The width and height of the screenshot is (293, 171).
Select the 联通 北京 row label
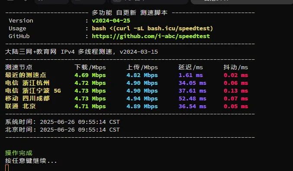click(x=20, y=106)
